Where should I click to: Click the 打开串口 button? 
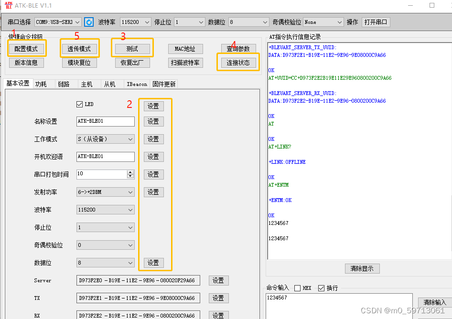pyautogui.click(x=376, y=21)
